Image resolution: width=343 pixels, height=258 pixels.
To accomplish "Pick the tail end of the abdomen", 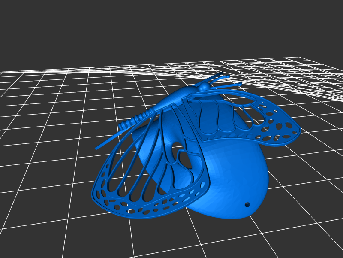I will point(122,125).
